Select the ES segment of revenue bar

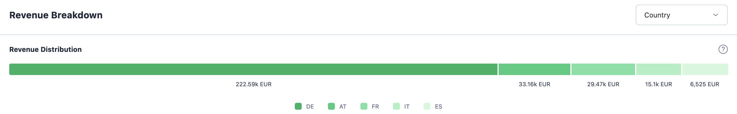(705, 69)
